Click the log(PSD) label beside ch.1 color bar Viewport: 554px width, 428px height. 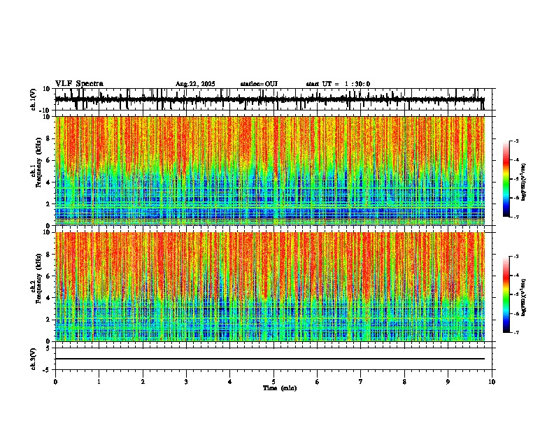point(524,182)
